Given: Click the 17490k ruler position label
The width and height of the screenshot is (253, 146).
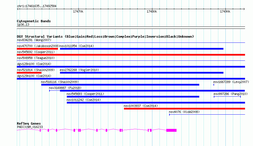Looking at the screenshot, I should (225, 11).
